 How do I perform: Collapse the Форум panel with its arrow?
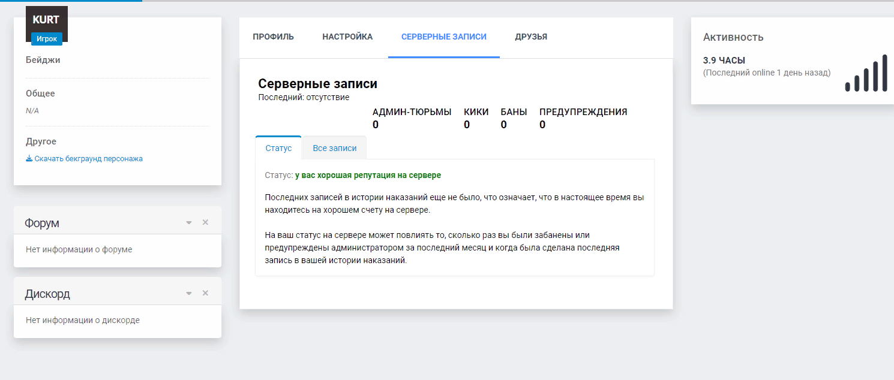coord(189,223)
